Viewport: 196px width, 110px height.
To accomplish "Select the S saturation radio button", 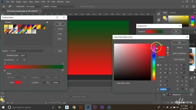I will pyautogui.click(x=158, y=69).
